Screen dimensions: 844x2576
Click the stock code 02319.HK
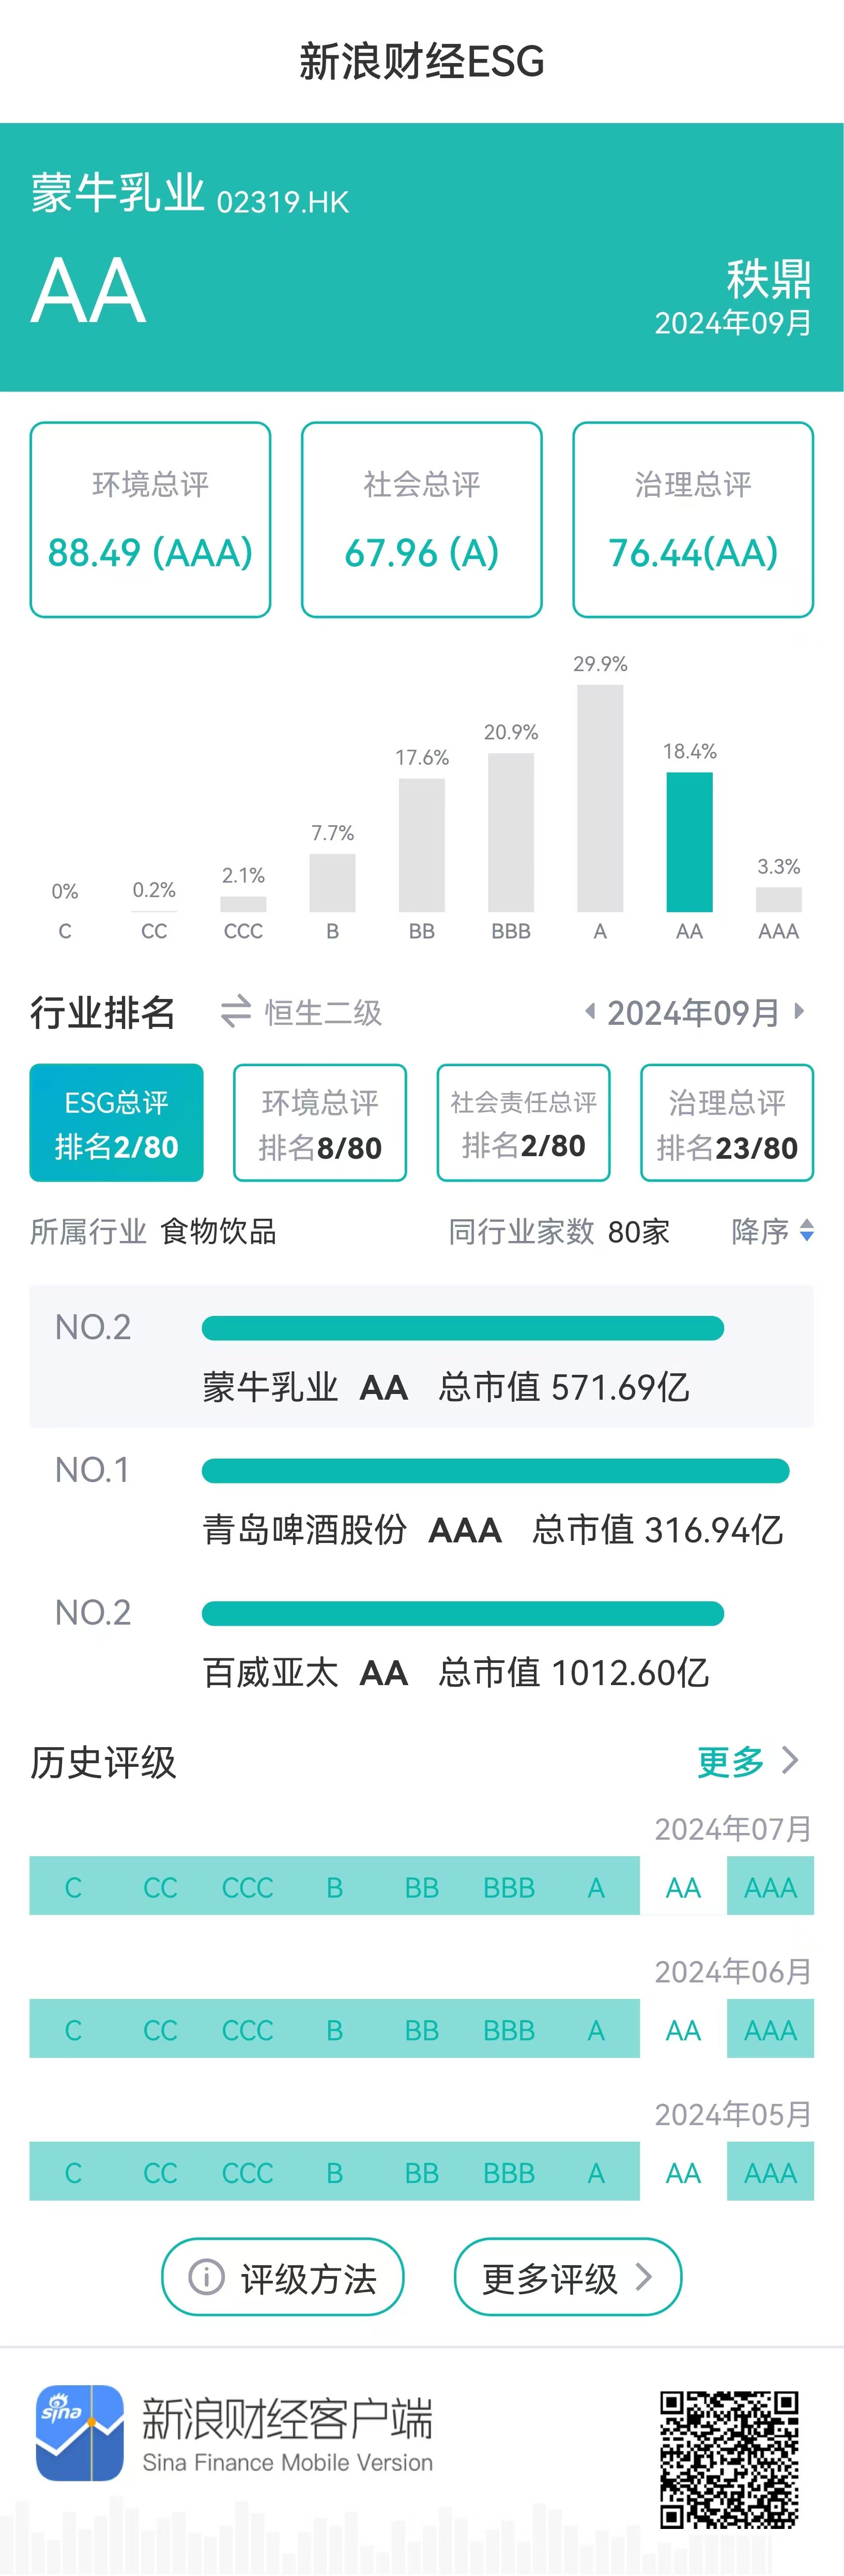283,202
